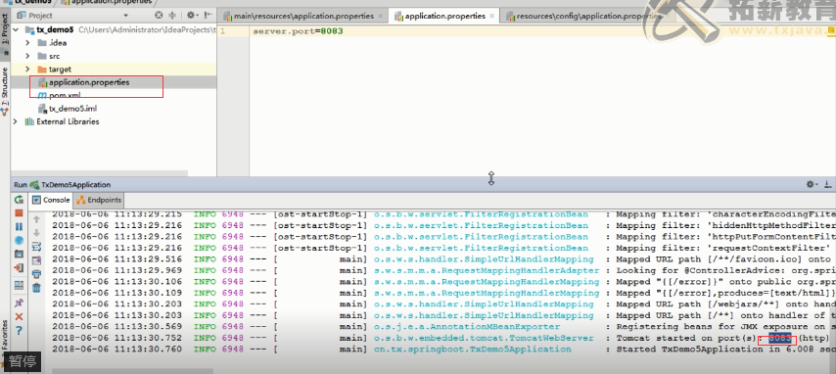The width and height of the screenshot is (836, 374).
Task: Toggle the 1: Project side tool window
Action: tap(5, 33)
